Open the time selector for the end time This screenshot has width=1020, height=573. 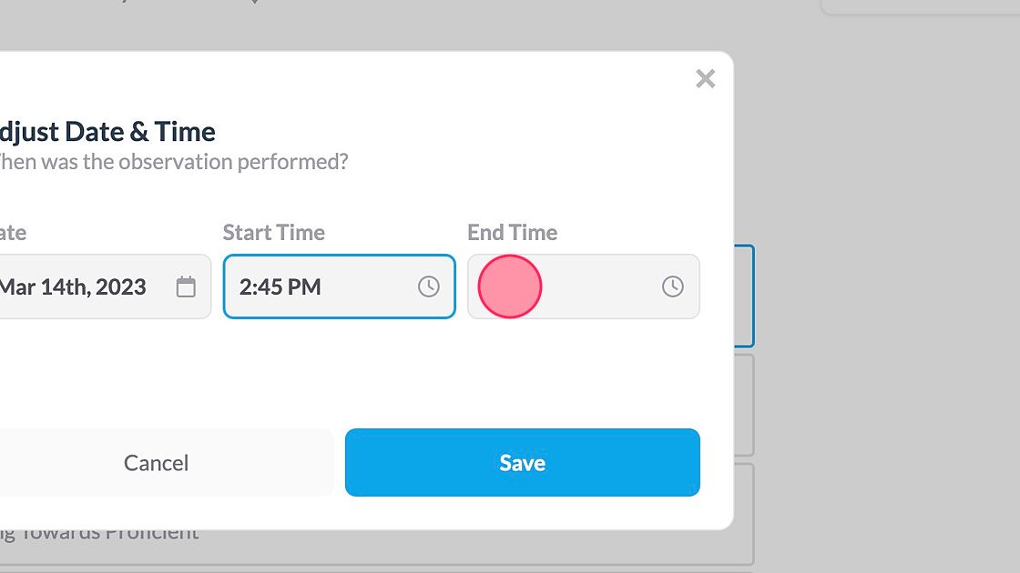point(673,286)
